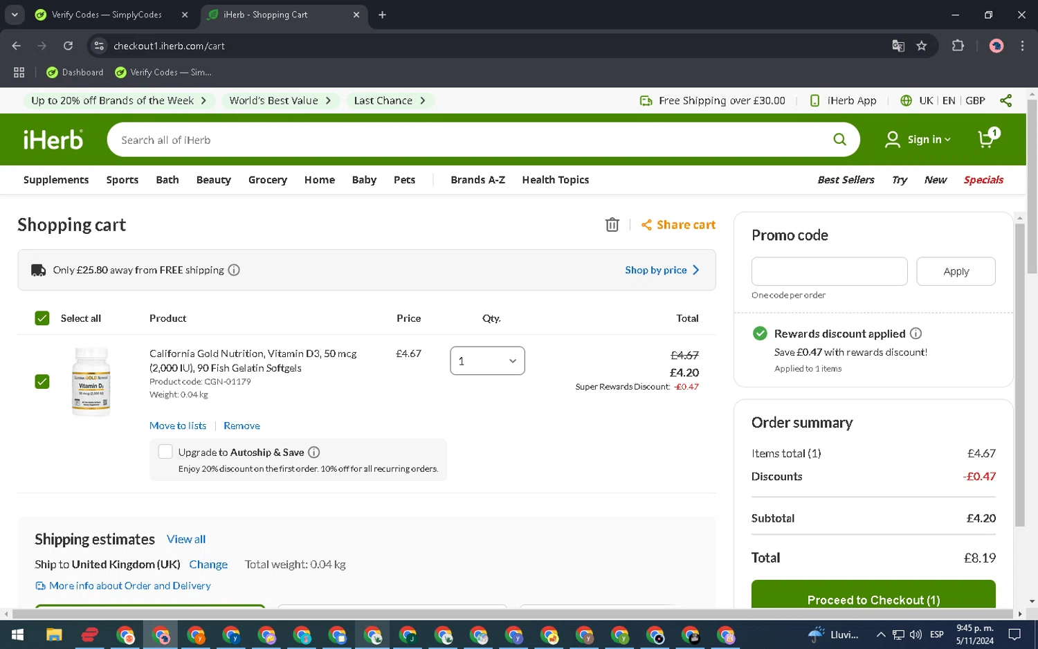The height and width of the screenshot is (649, 1038).
Task: Click Change shipping country link
Action: [208, 565]
